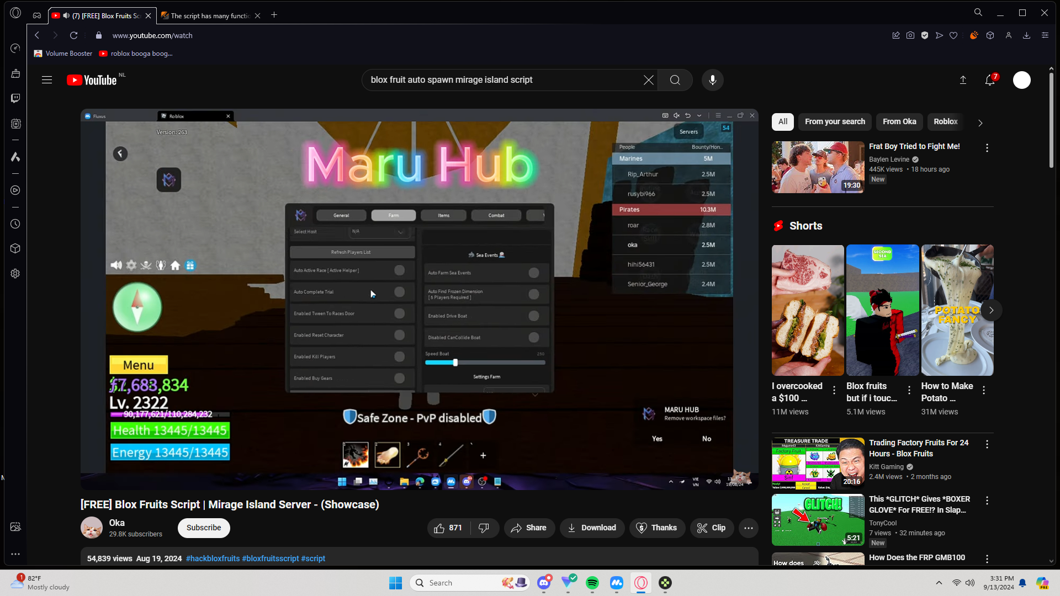Open History clock in the Opera sidebar
1060x596 pixels.
pyautogui.click(x=15, y=224)
